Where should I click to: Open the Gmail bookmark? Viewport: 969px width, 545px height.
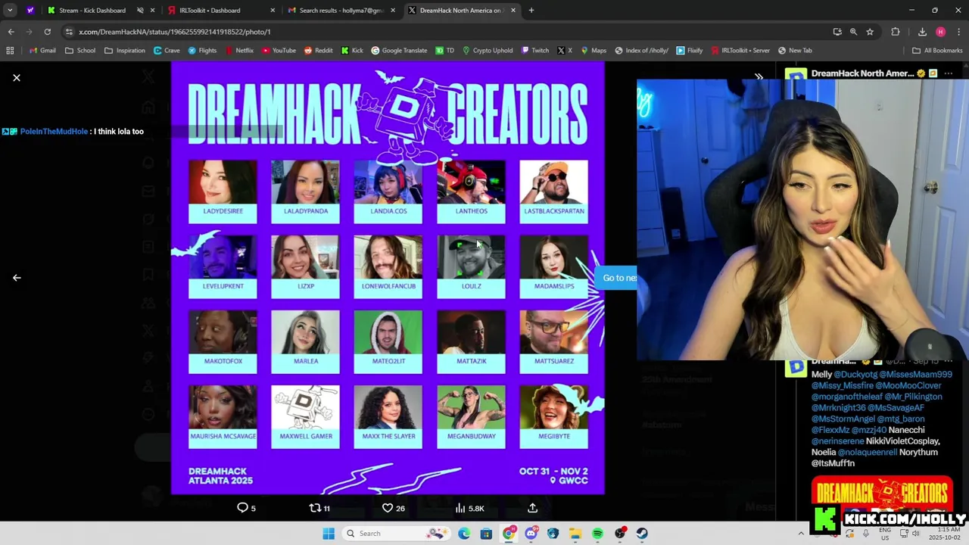tap(42, 51)
